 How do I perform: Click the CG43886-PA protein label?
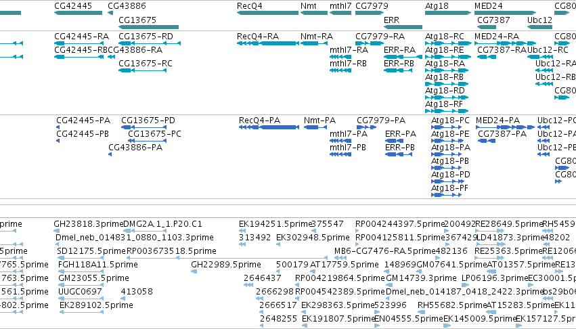coord(135,148)
